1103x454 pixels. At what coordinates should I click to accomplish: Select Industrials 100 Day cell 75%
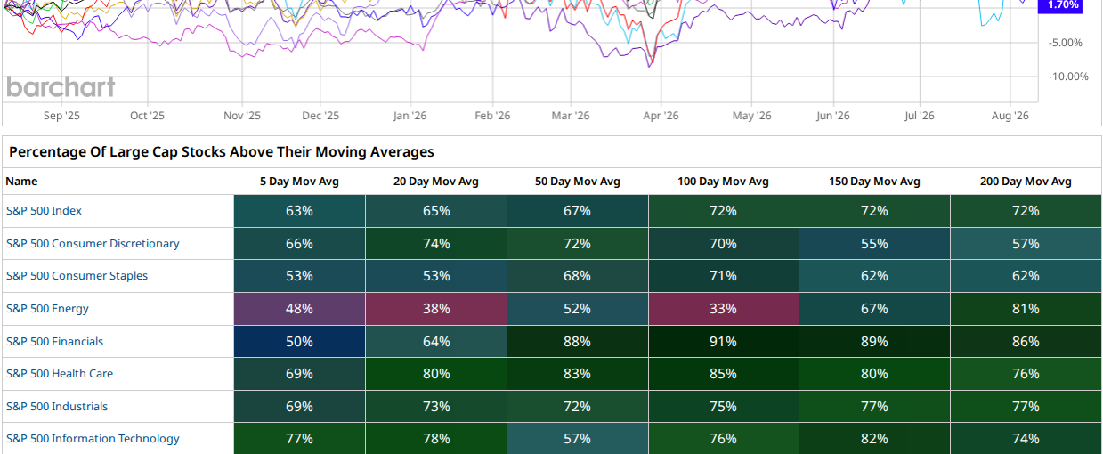[723, 406]
